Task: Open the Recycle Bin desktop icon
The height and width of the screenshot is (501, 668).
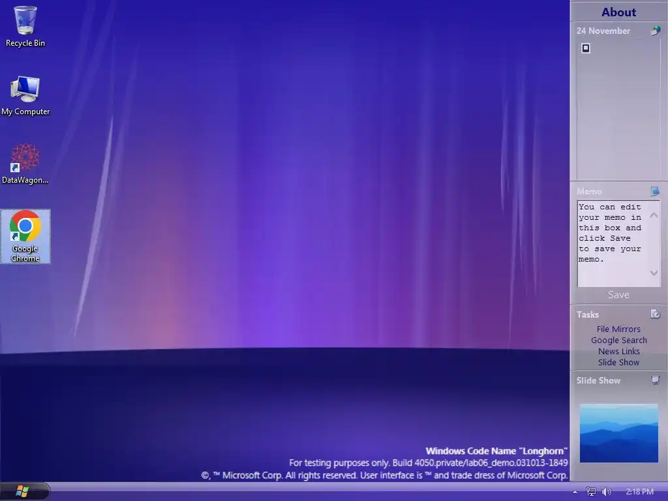Action: coord(25,26)
